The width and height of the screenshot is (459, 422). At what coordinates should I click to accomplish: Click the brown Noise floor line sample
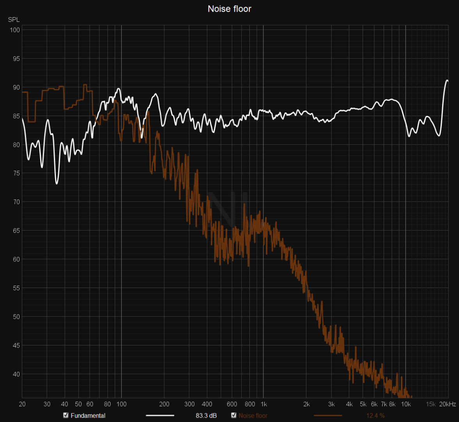tap(328, 415)
